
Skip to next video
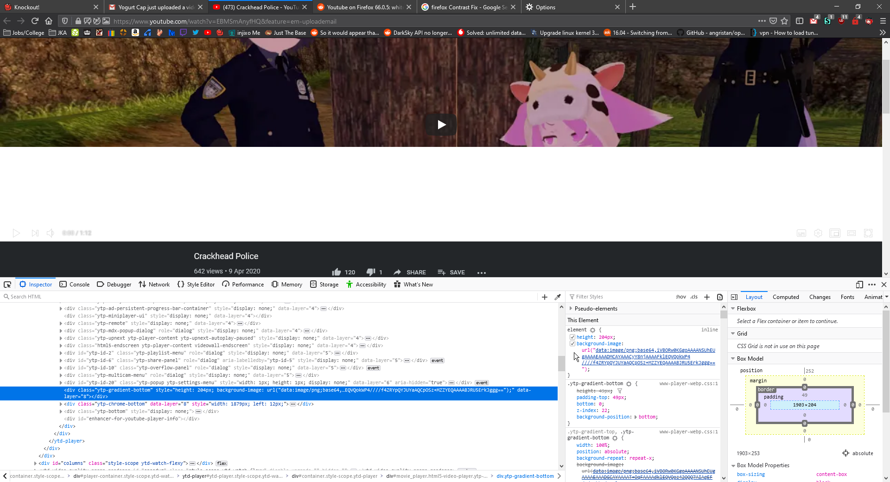(x=35, y=233)
